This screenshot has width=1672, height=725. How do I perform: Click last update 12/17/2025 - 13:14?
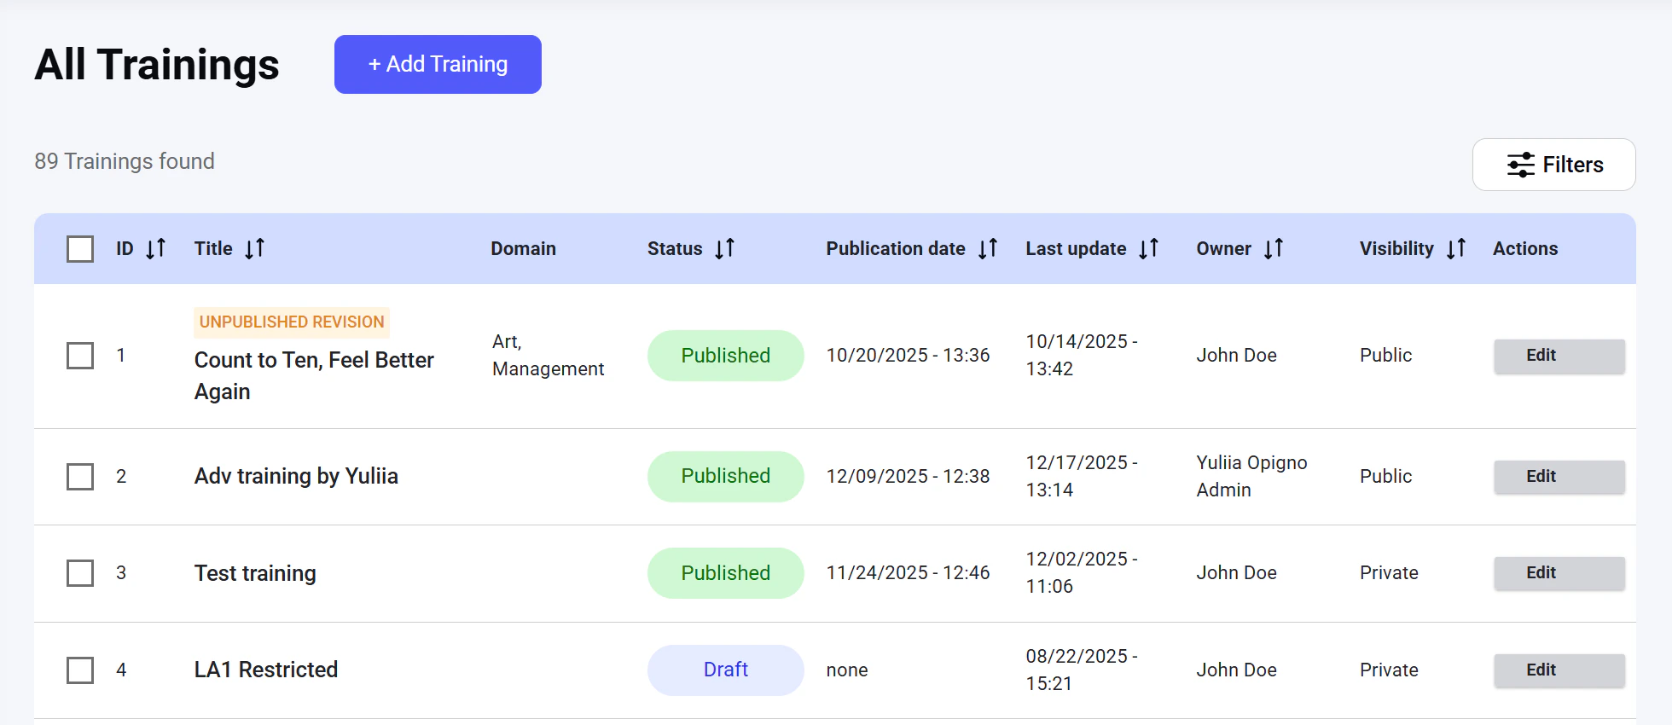tap(1082, 476)
